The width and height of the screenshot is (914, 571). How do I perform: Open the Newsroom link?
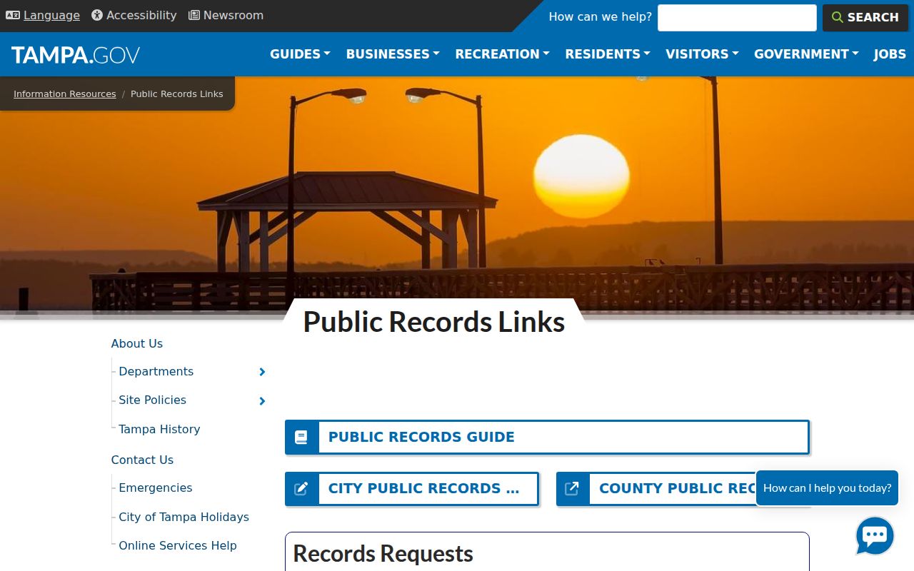[233, 15]
